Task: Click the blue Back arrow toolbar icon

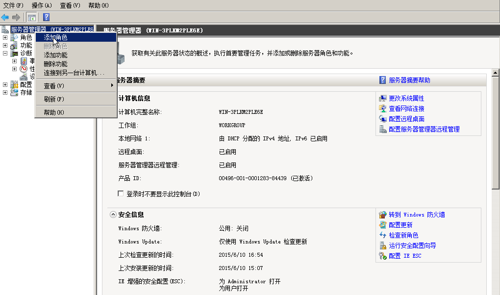Action: (5, 17)
